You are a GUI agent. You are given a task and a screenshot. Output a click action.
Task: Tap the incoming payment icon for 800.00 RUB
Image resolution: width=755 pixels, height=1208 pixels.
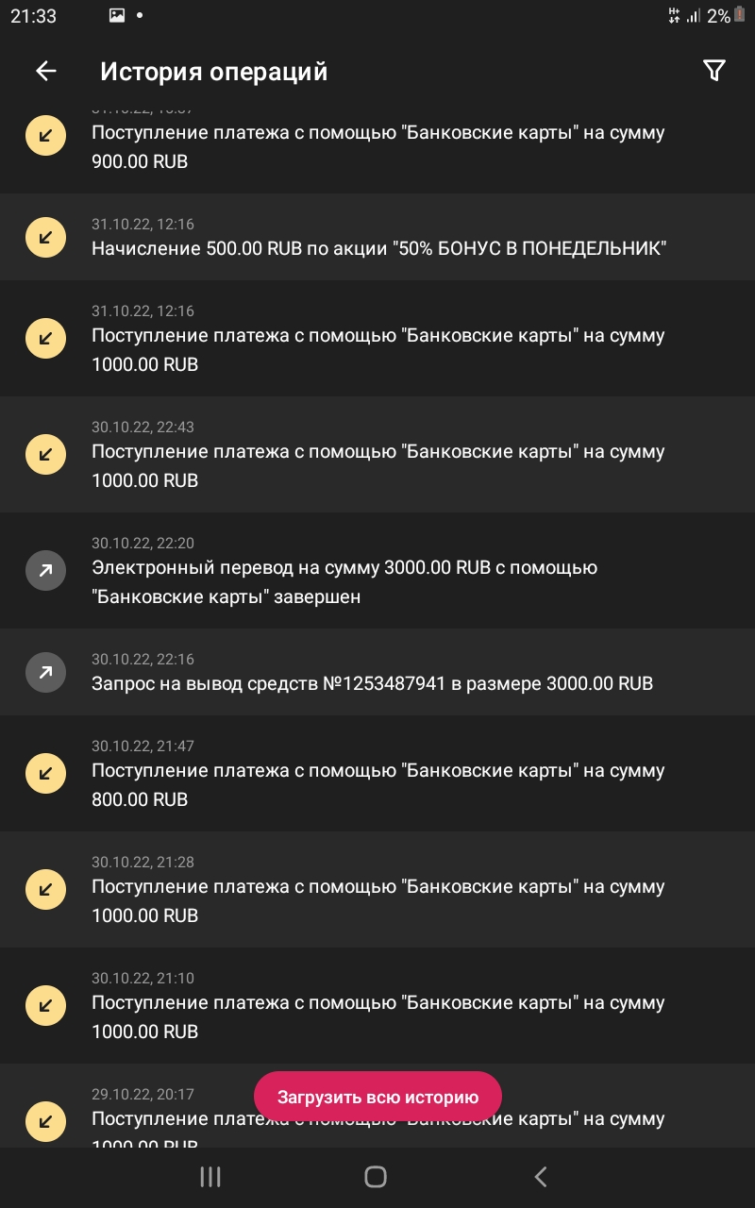click(x=45, y=774)
